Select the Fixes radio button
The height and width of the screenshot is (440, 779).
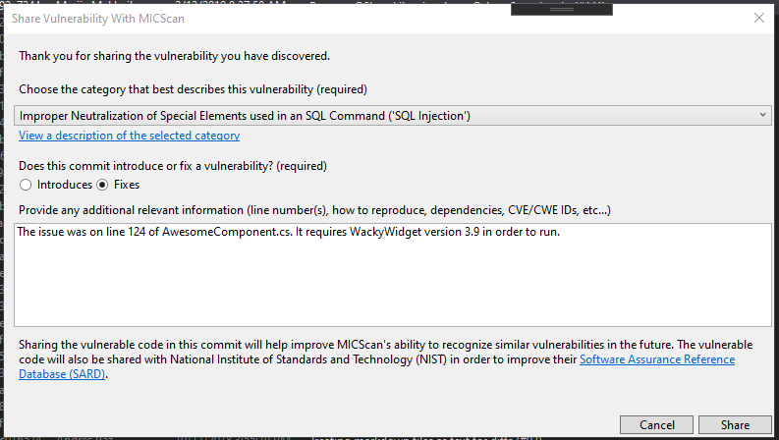[x=102, y=185]
